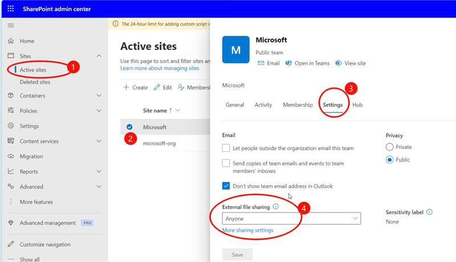Screen dimensions: 456x262
Task: Select the microsoft-org site row
Action: click(165, 143)
